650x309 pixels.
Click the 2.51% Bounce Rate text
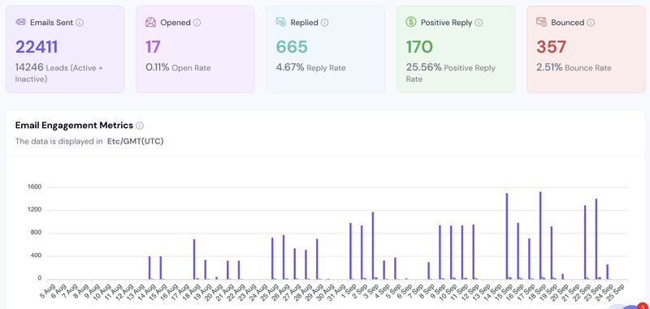(574, 67)
